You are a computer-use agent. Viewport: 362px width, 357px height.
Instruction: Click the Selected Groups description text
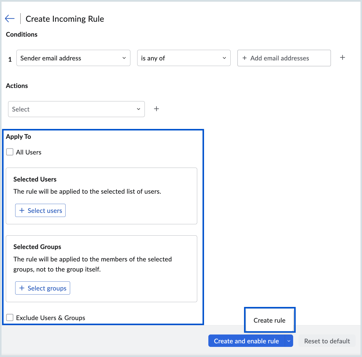(92, 264)
